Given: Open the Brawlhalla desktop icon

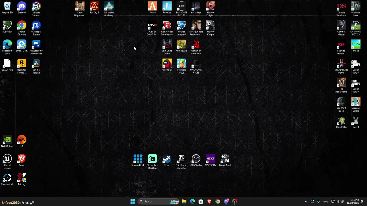Looking at the screenshot, I should 341,122.
